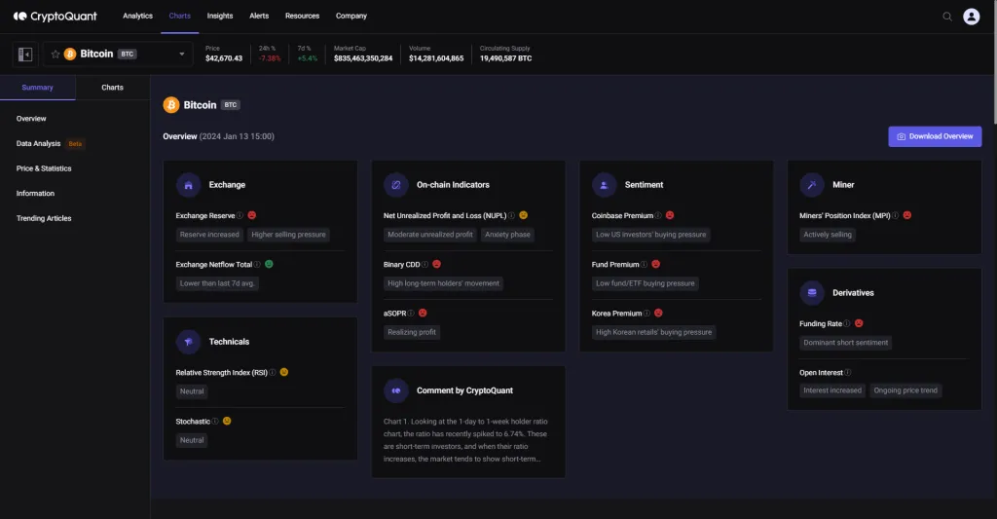Screen dimensions: 997x519
Task: Click the Download Overview button
Action: click(x=935, y=136)
